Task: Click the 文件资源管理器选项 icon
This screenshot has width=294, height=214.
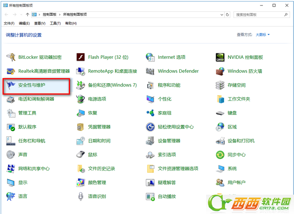Action: coord(150,169)
